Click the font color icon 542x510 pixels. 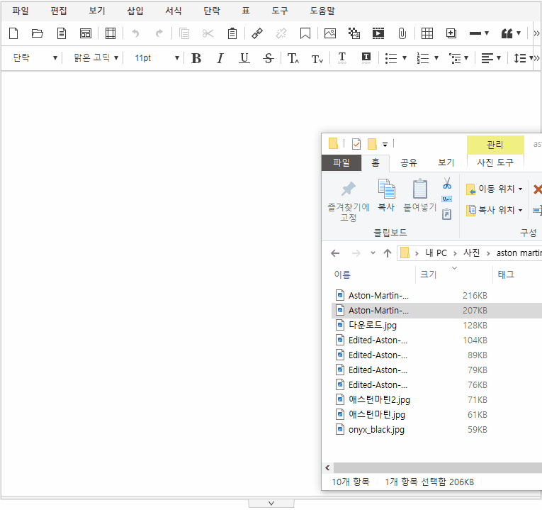pyautogui.click(x=342, y=58)
